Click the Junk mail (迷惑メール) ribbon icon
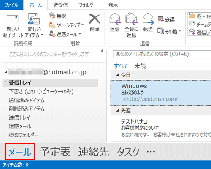 [52, 34]
